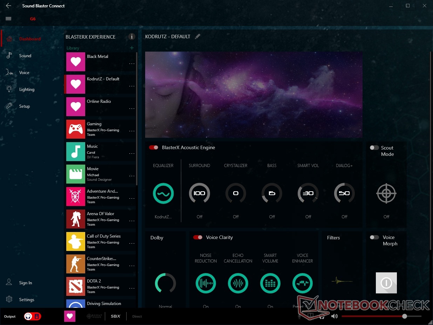Open the Settings page

coord(27,300)
